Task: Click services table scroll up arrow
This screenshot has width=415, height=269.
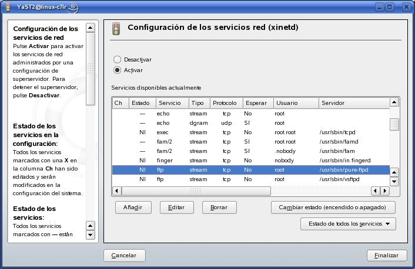Action: pos(394,102)
